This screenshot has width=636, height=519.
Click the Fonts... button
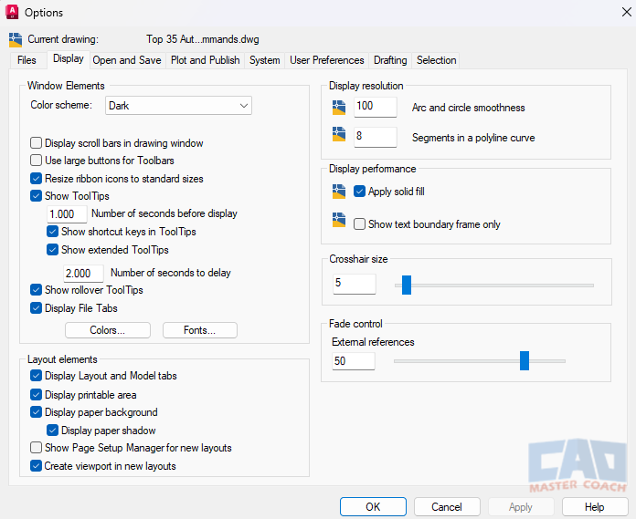point(199,330)
